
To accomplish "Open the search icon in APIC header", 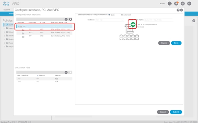I will point(170,4).
